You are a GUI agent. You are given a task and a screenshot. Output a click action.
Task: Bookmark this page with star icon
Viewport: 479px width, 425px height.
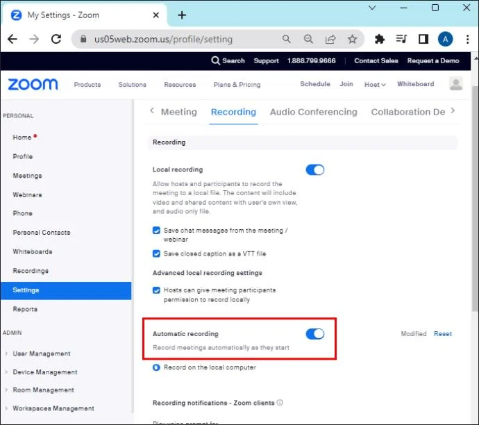pyautogui.click(x=352, y=39)
